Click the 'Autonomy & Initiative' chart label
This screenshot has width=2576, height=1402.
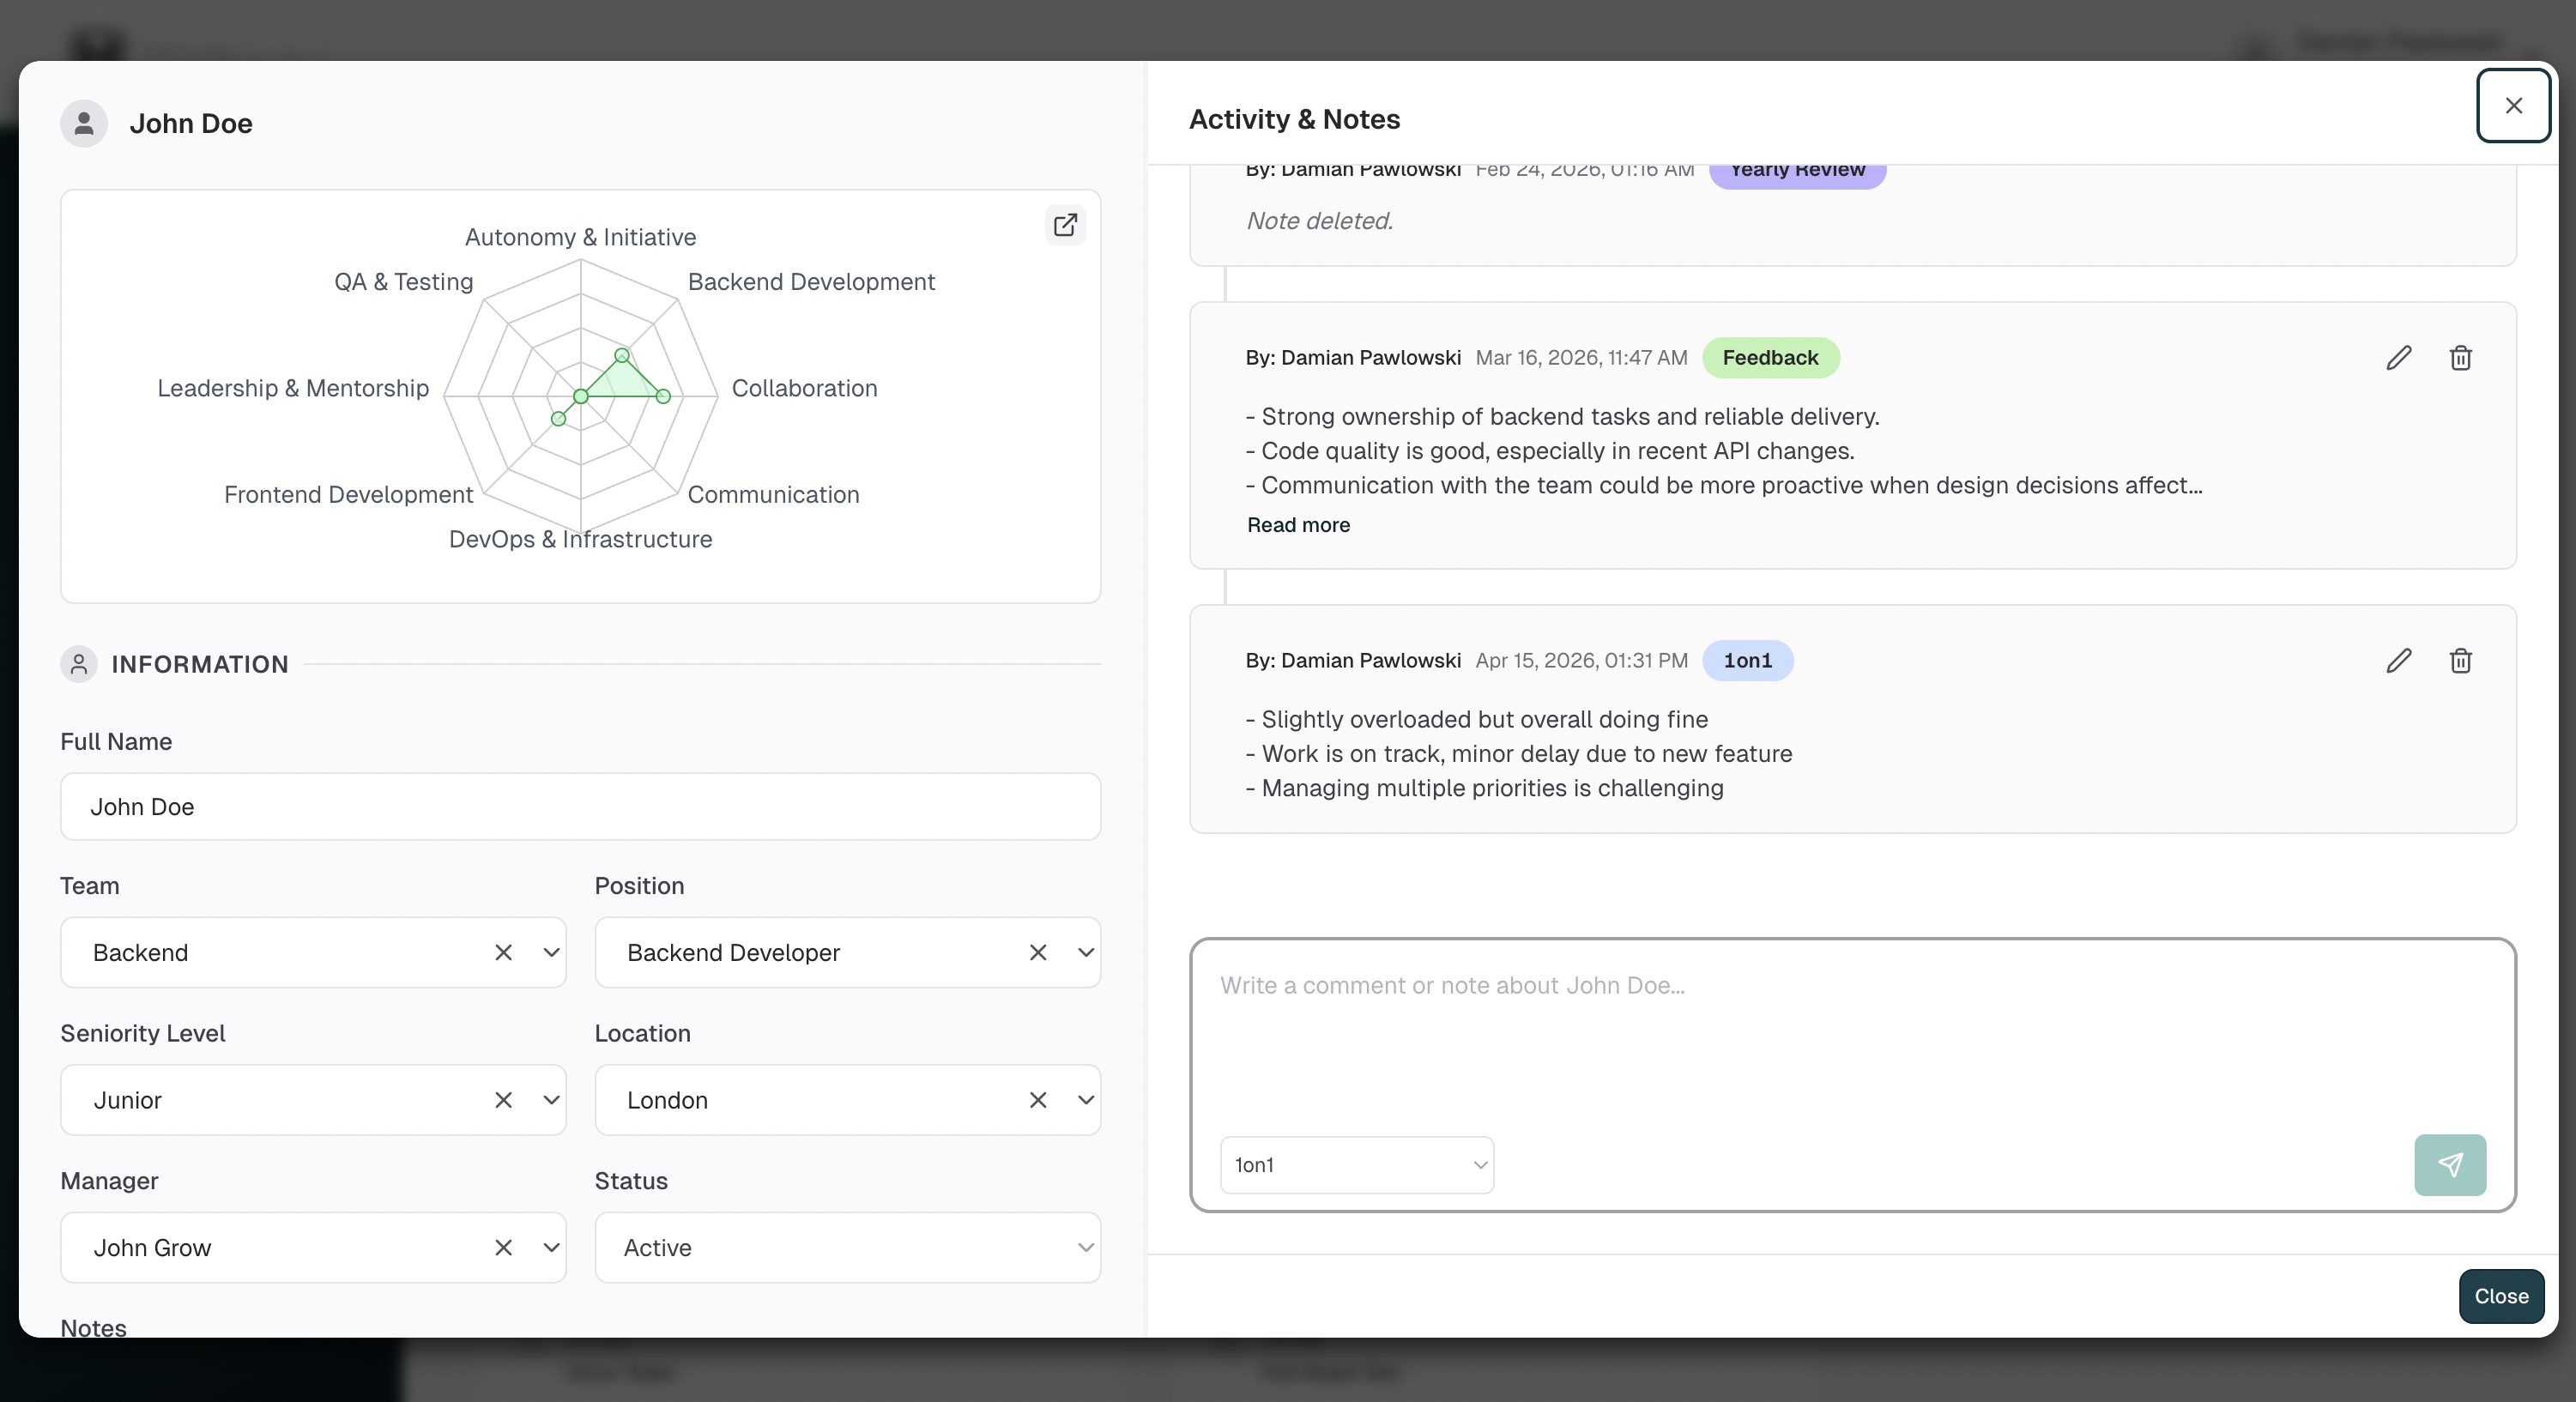point(580,237)
